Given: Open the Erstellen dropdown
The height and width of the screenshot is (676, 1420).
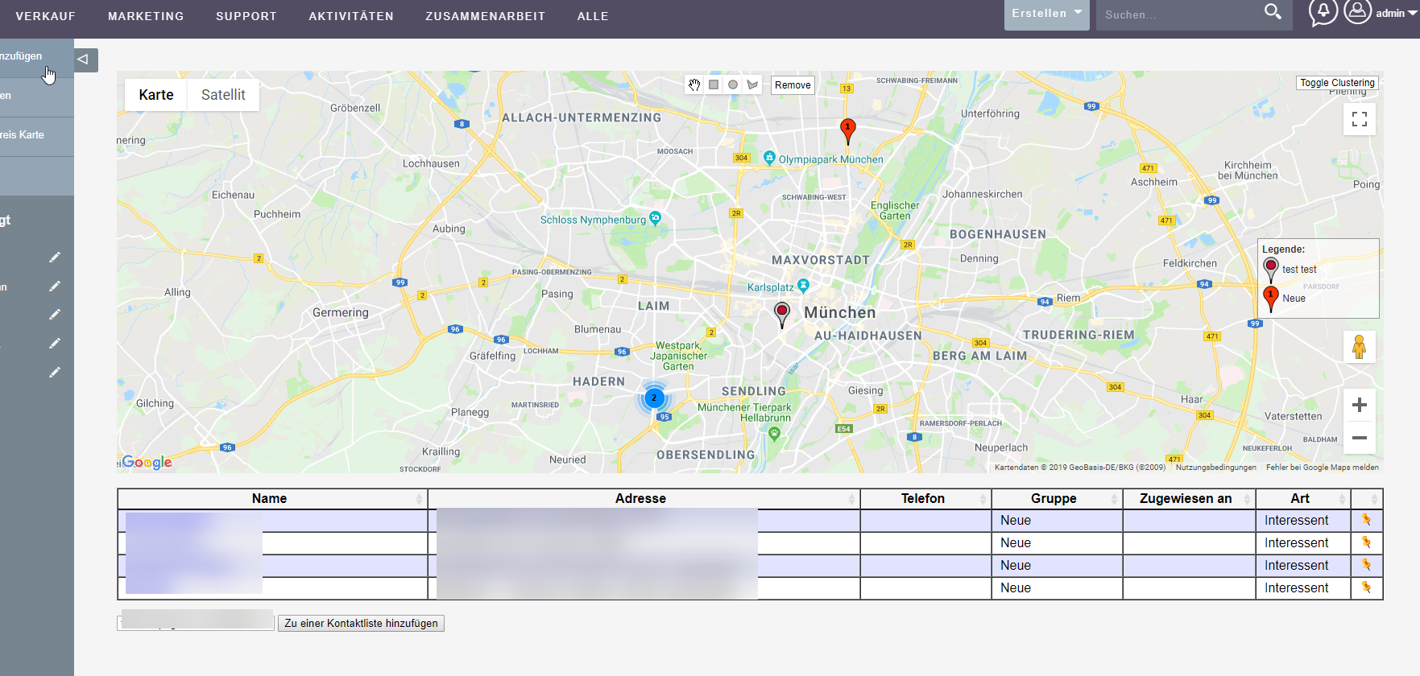Looking at the screenshot, I should point(1046,14).
